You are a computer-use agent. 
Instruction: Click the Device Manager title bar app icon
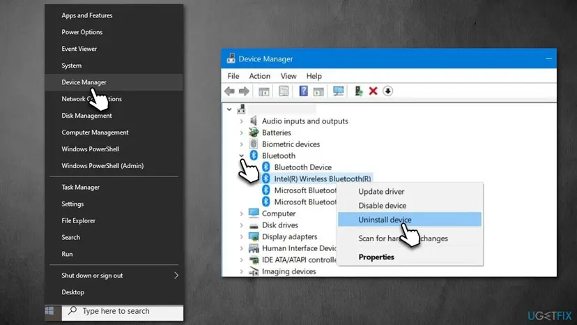click(x=231, y=58)
